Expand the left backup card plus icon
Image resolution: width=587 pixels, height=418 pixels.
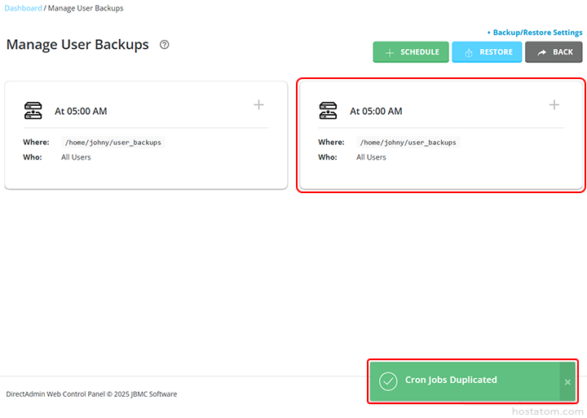coord(258,105)
